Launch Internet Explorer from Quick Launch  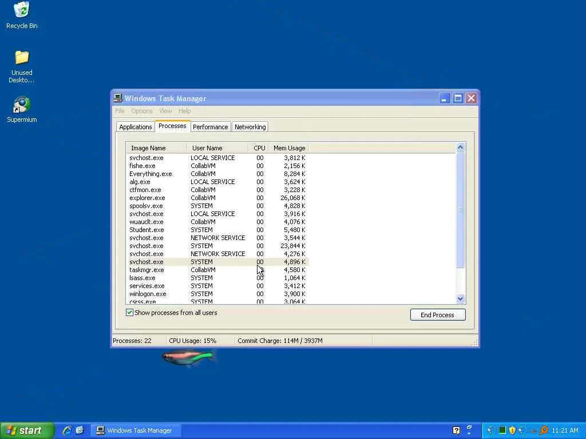(67, 430)
